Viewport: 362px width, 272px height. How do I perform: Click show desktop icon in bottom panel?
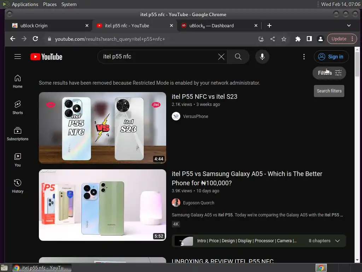4,268
